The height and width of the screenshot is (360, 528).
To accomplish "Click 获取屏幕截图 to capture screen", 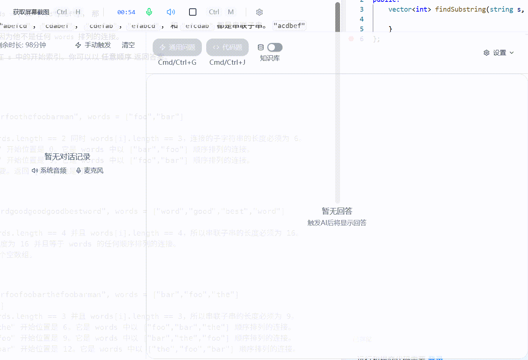I will click(x=31, y=12).
